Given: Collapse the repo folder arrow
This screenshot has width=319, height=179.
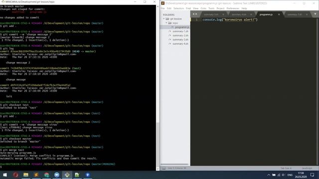Looking at the screenshot, I should [166, 23].
